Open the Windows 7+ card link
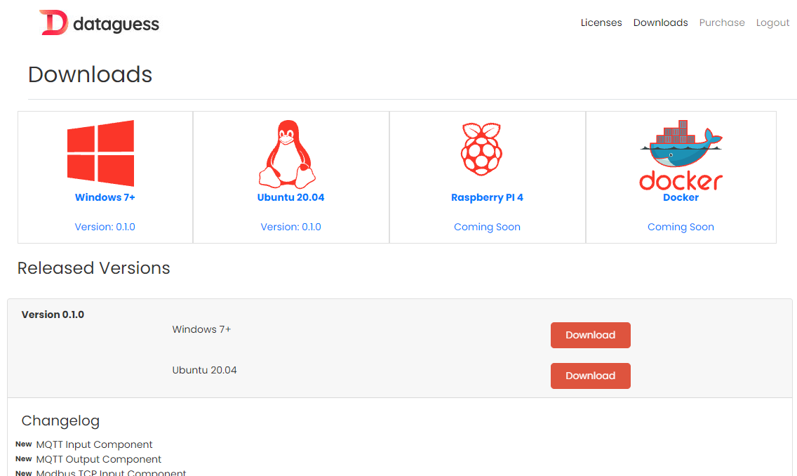Viewport: 797px width, 476px height. 105,197
